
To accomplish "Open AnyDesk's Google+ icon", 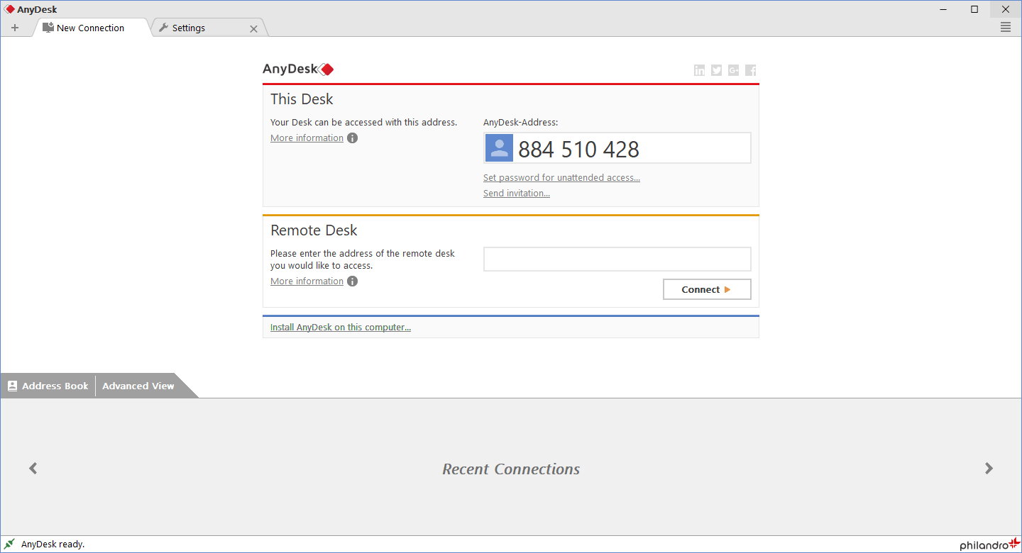I will click(733, 70).
